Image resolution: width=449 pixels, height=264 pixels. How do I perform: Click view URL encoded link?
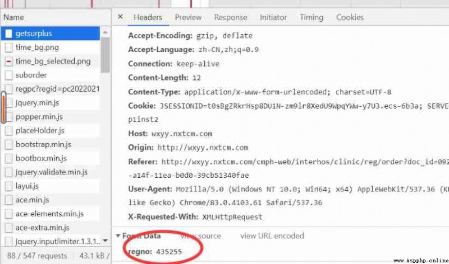coord(272,235)
